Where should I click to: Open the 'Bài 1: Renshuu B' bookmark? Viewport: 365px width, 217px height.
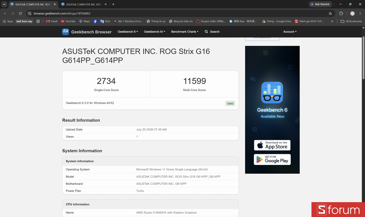(128, 21)
